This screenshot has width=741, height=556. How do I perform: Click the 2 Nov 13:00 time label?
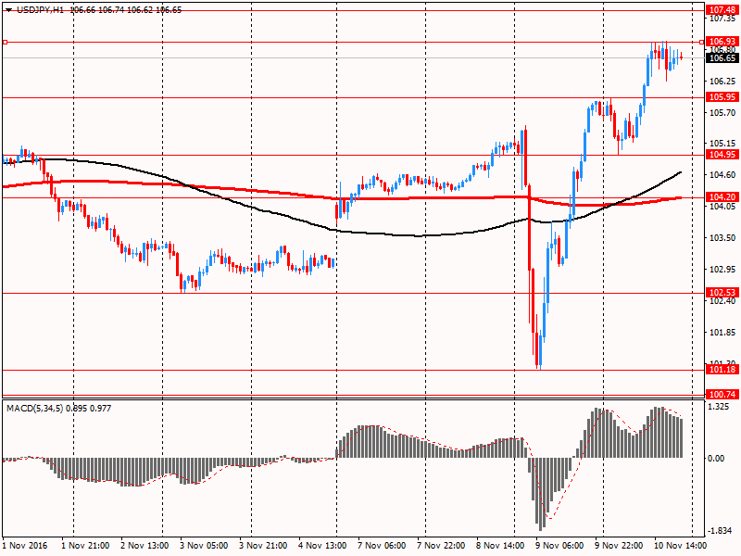(x=144, y=546)
